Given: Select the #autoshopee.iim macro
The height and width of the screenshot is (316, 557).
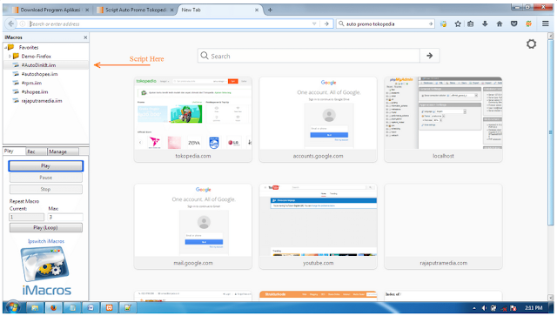Looking at the screenshot, I should point(39,74).
